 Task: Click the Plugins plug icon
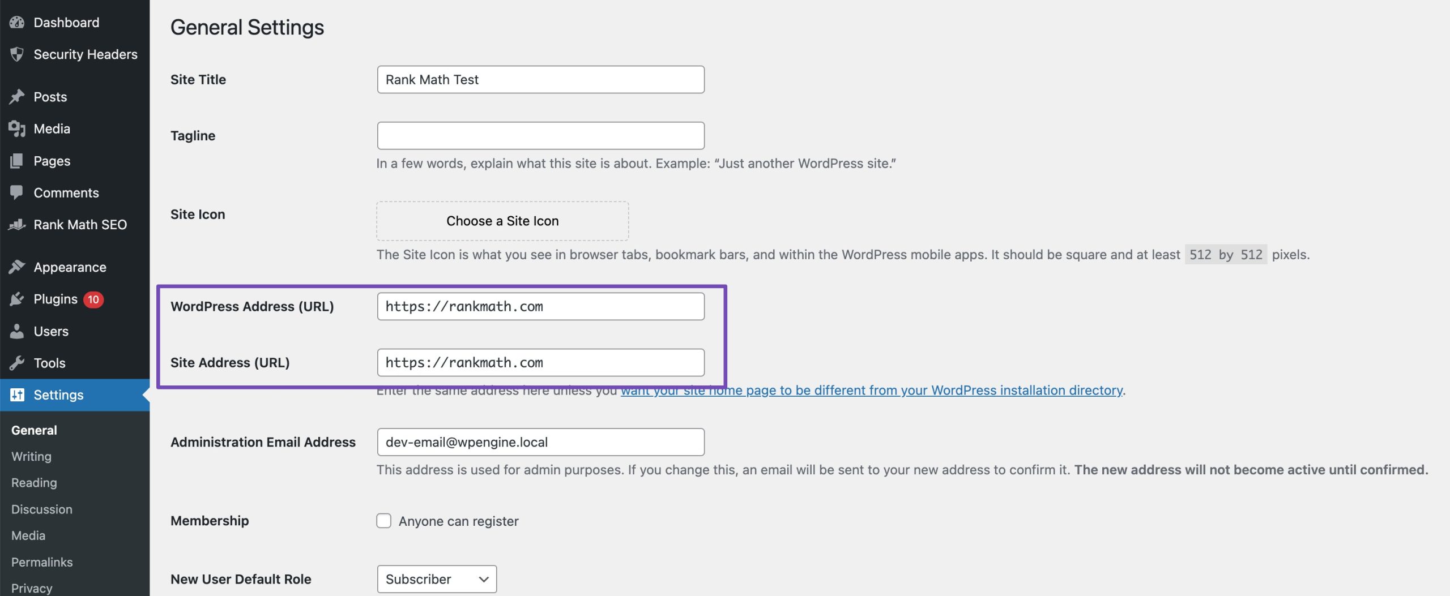point(17,299)
